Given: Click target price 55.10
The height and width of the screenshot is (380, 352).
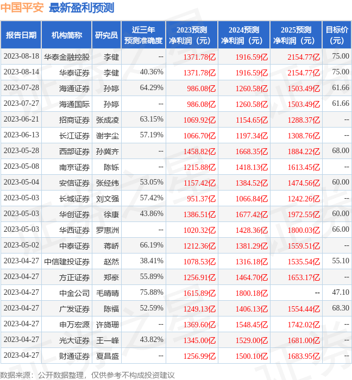Looking at the screenshot, I should 341,261.
